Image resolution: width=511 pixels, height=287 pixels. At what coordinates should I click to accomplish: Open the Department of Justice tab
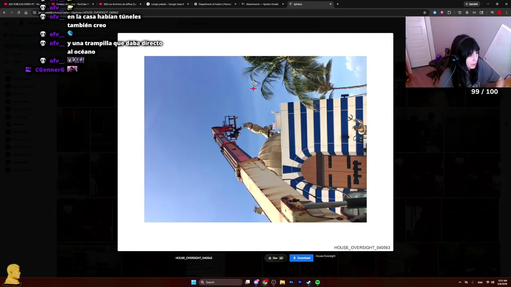[214, 4]
